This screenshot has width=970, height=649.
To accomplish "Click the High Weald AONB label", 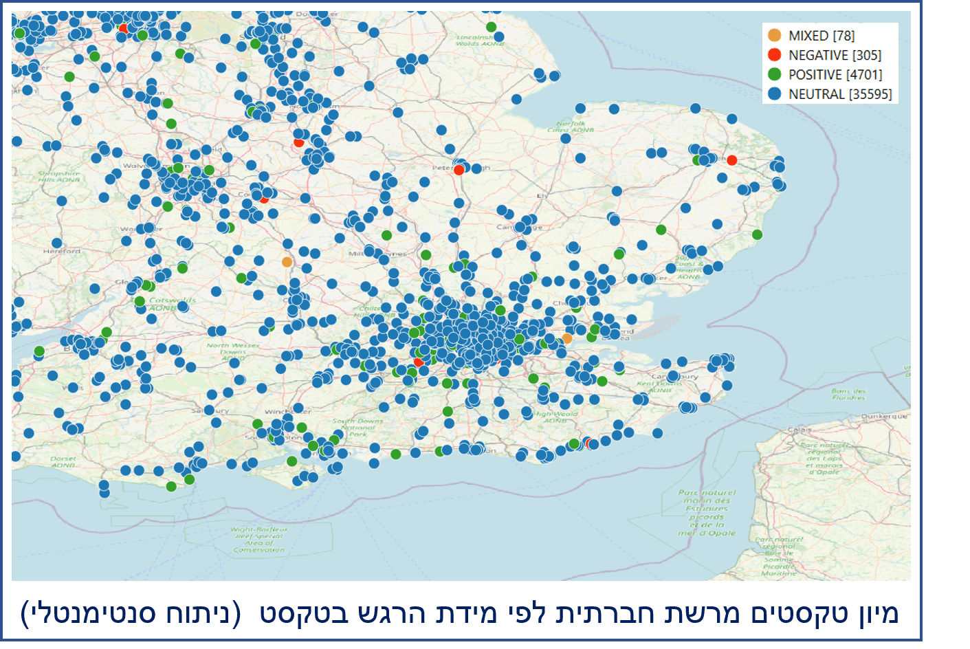I will coord(557,417).
